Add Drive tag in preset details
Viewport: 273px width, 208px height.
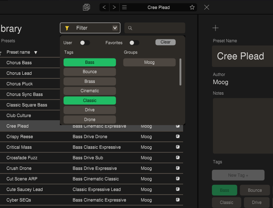coord(257,202)
